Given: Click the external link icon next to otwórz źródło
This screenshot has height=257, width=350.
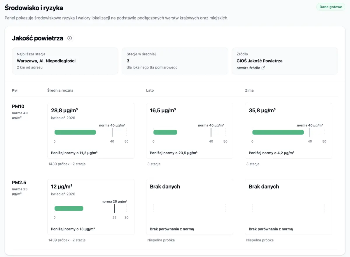Looking at the screenshot, I should [263, 68].
